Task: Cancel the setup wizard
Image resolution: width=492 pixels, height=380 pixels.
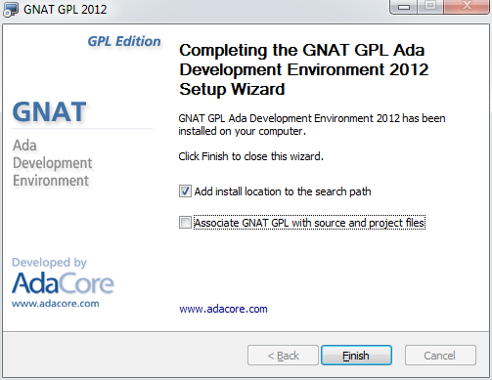Action: 440,356
